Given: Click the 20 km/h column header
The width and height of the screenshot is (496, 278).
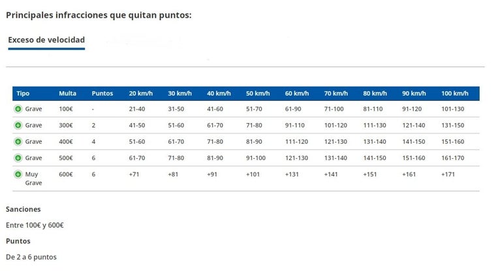Looking at the screenshot, I should point(141,93).
